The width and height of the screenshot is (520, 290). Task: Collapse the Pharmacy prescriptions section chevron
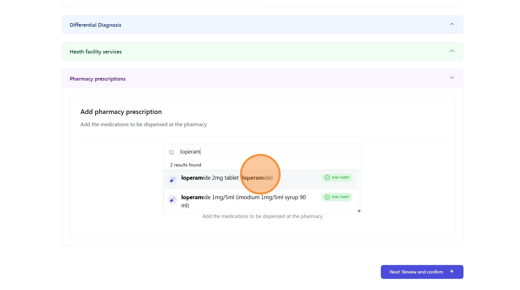coord(452,78)
